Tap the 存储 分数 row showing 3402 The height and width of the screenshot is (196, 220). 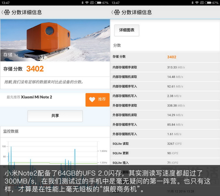165,57
